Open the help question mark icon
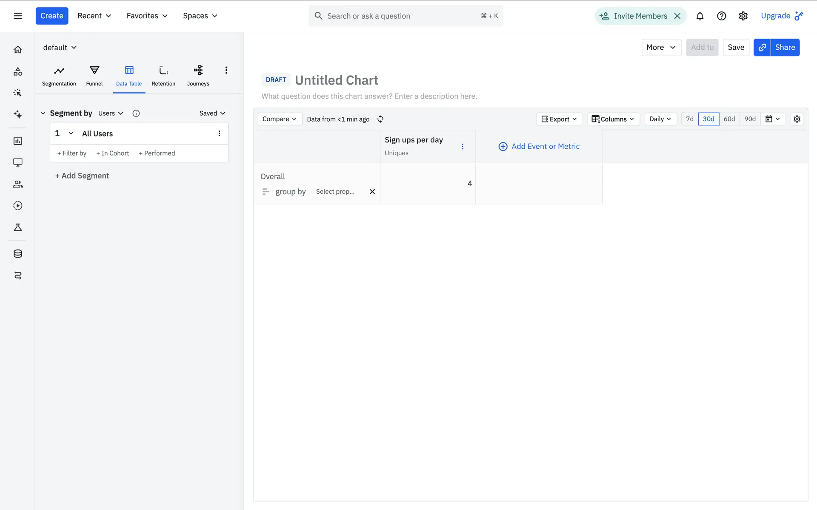The width and height of the screenshot is (817, 510). 721,16
